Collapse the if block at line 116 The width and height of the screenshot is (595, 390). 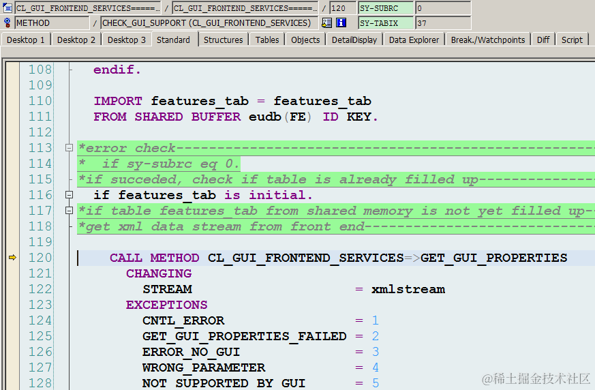(x=69, y=195)
